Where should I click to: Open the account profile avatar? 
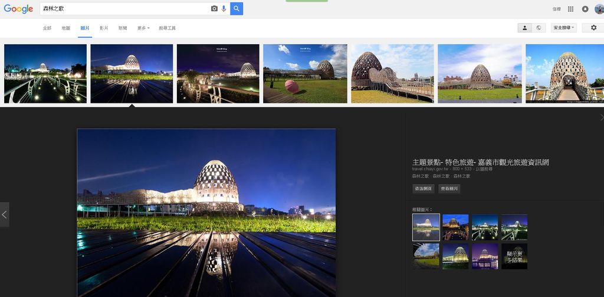(599, 8)
